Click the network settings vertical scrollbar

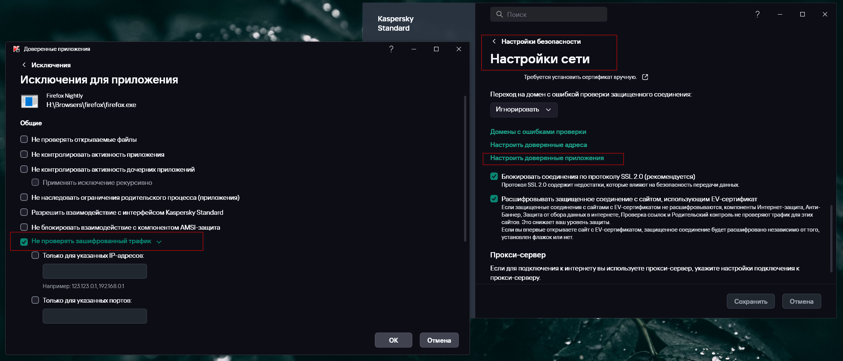831,238
